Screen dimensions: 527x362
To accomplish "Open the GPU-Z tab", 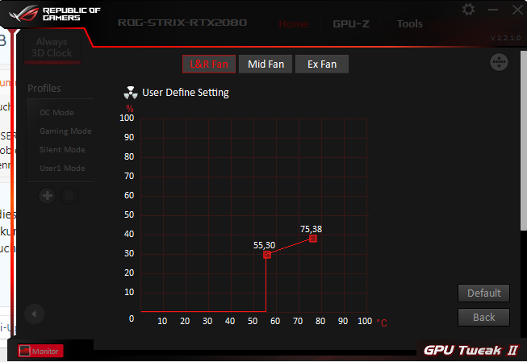I will coord(351,24).
